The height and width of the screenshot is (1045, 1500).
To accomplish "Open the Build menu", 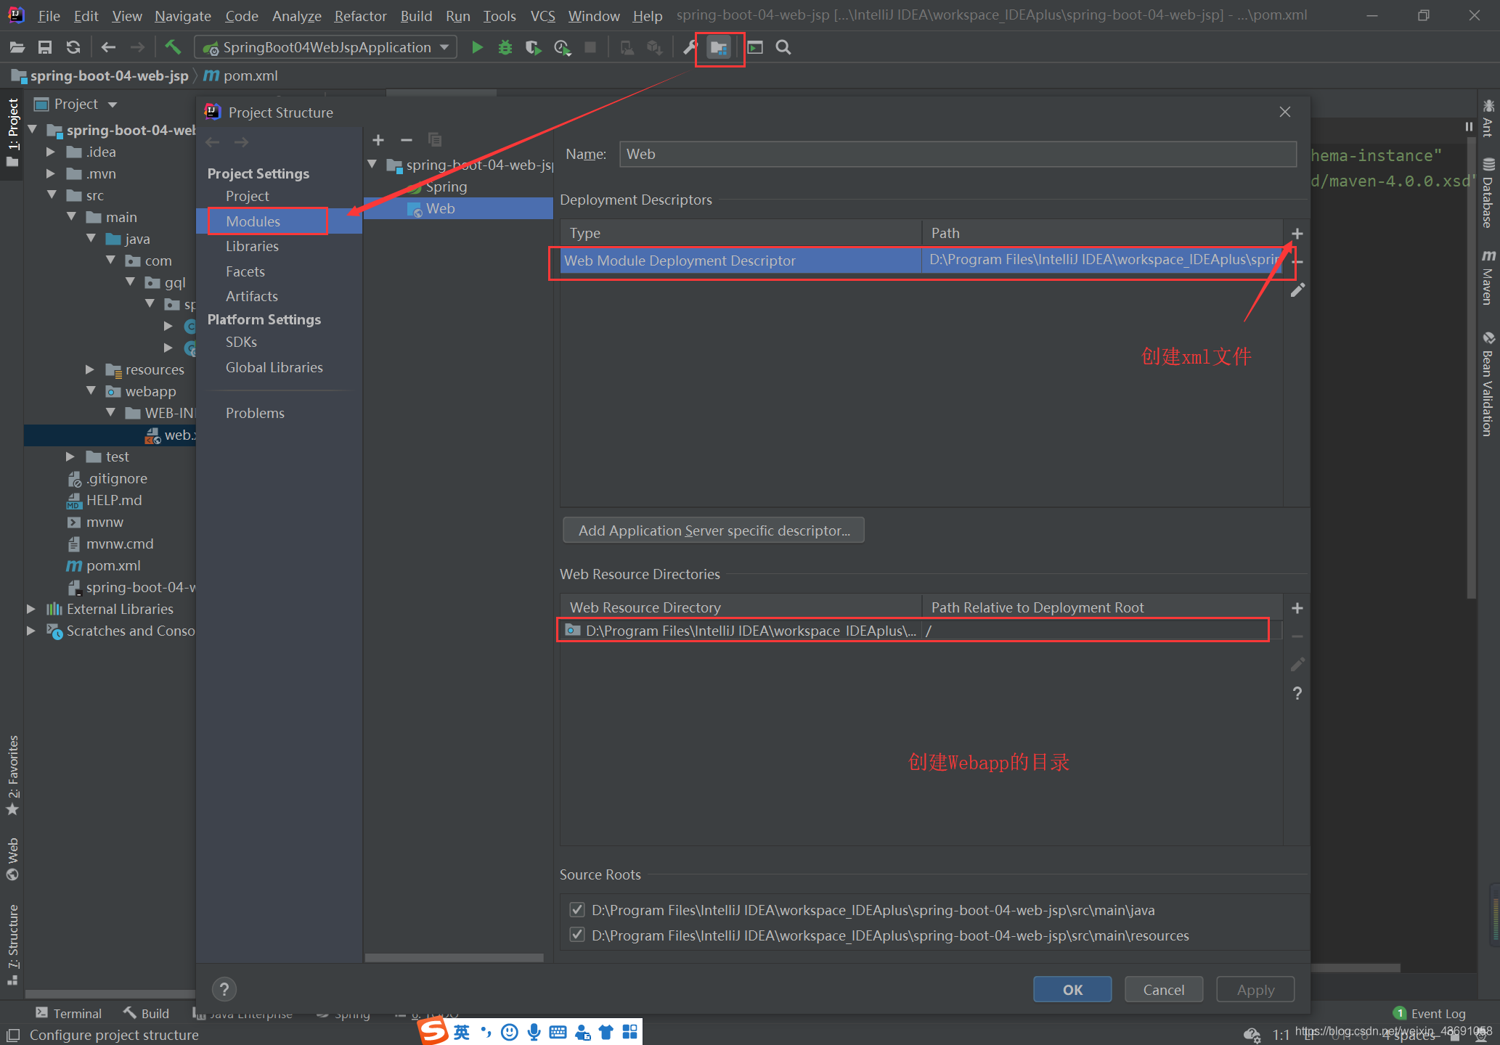I will (416, 16).
